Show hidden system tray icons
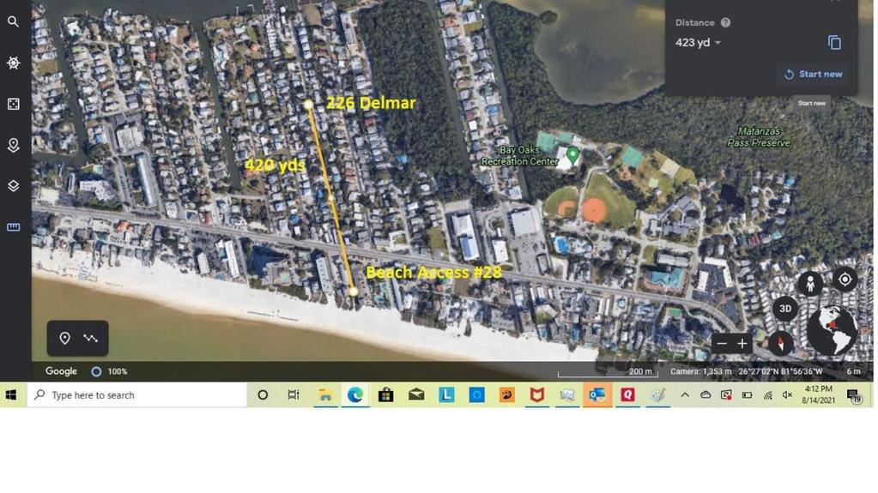Screen dimensions: 878x493 click(685, 395)
